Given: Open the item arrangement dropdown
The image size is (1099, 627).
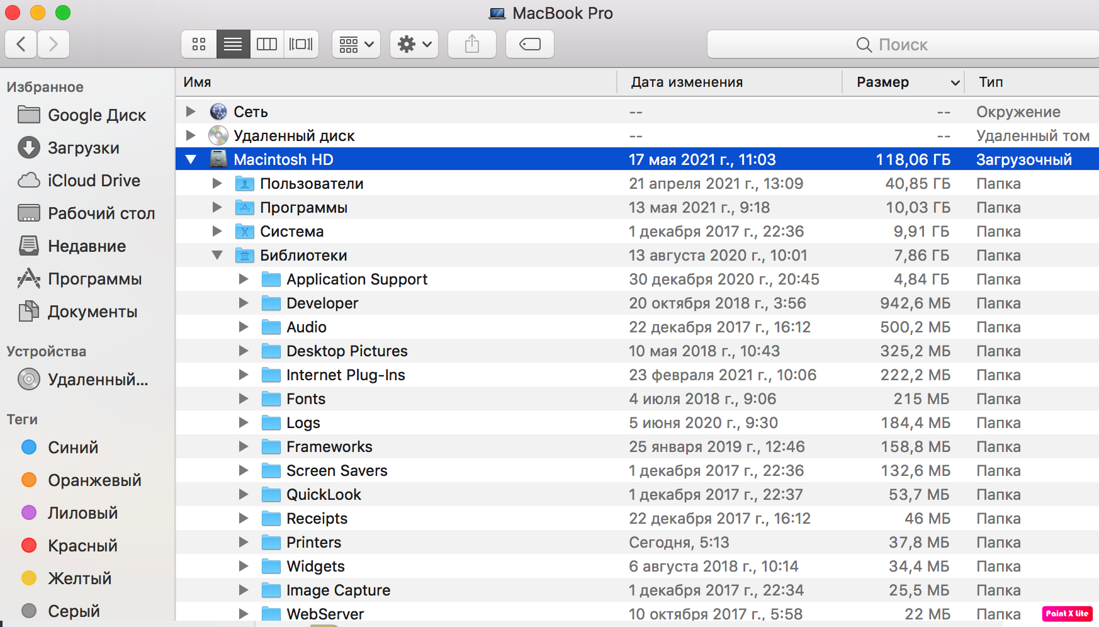Looking at the screenshot, I should click(356, 44).
